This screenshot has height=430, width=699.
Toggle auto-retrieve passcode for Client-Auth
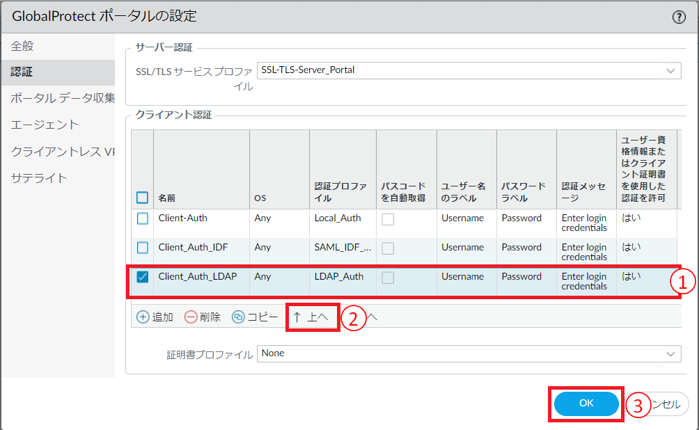tap(388, 218)
